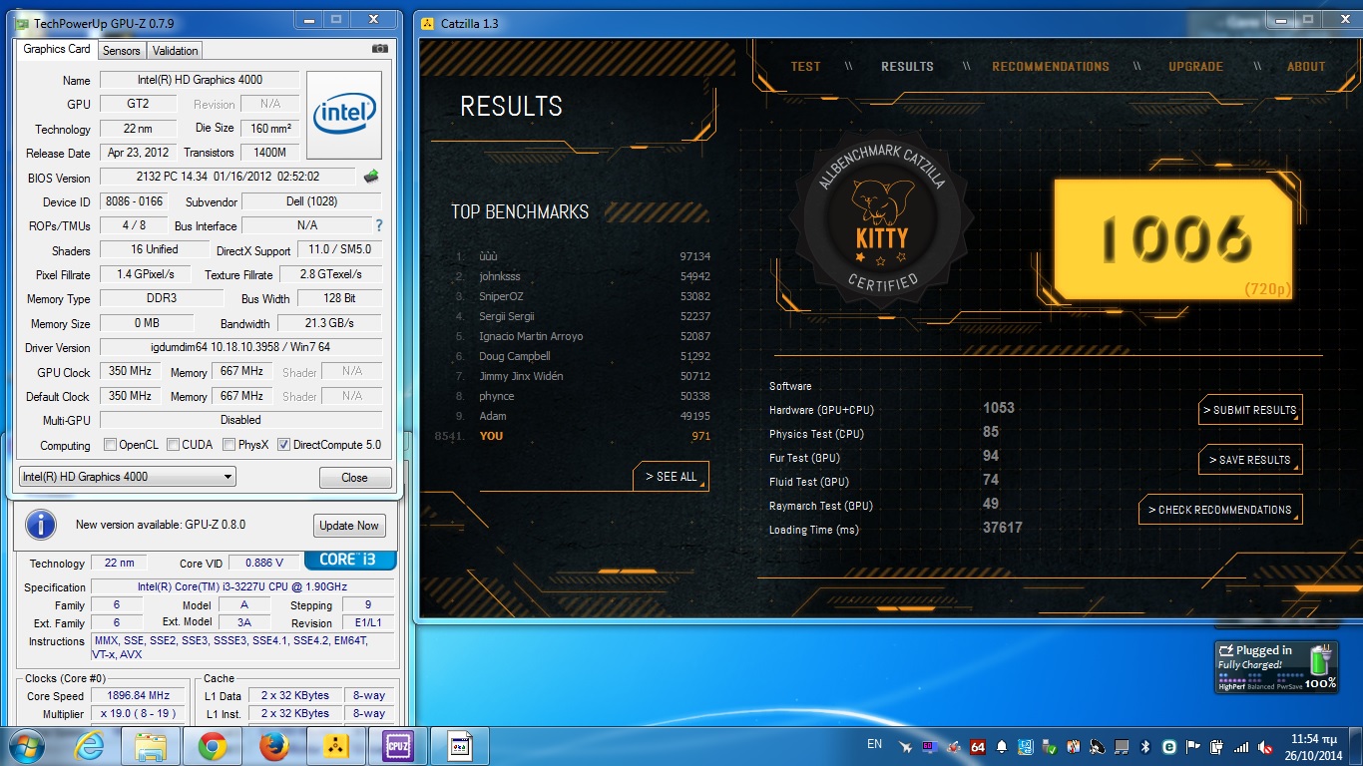
Task: Select the SniperOZ benchmark entry
Action: click(584, 296)
